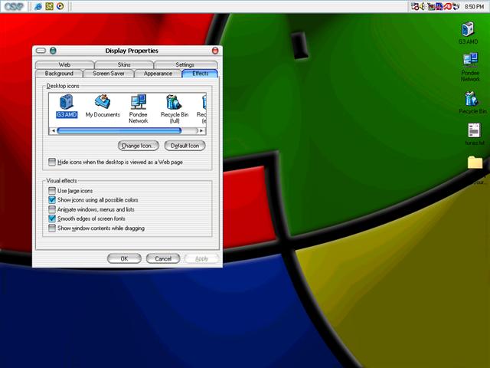Click the Default Icon button
Image resolution: width=490 pixels, height=368 pixels.
185,146
